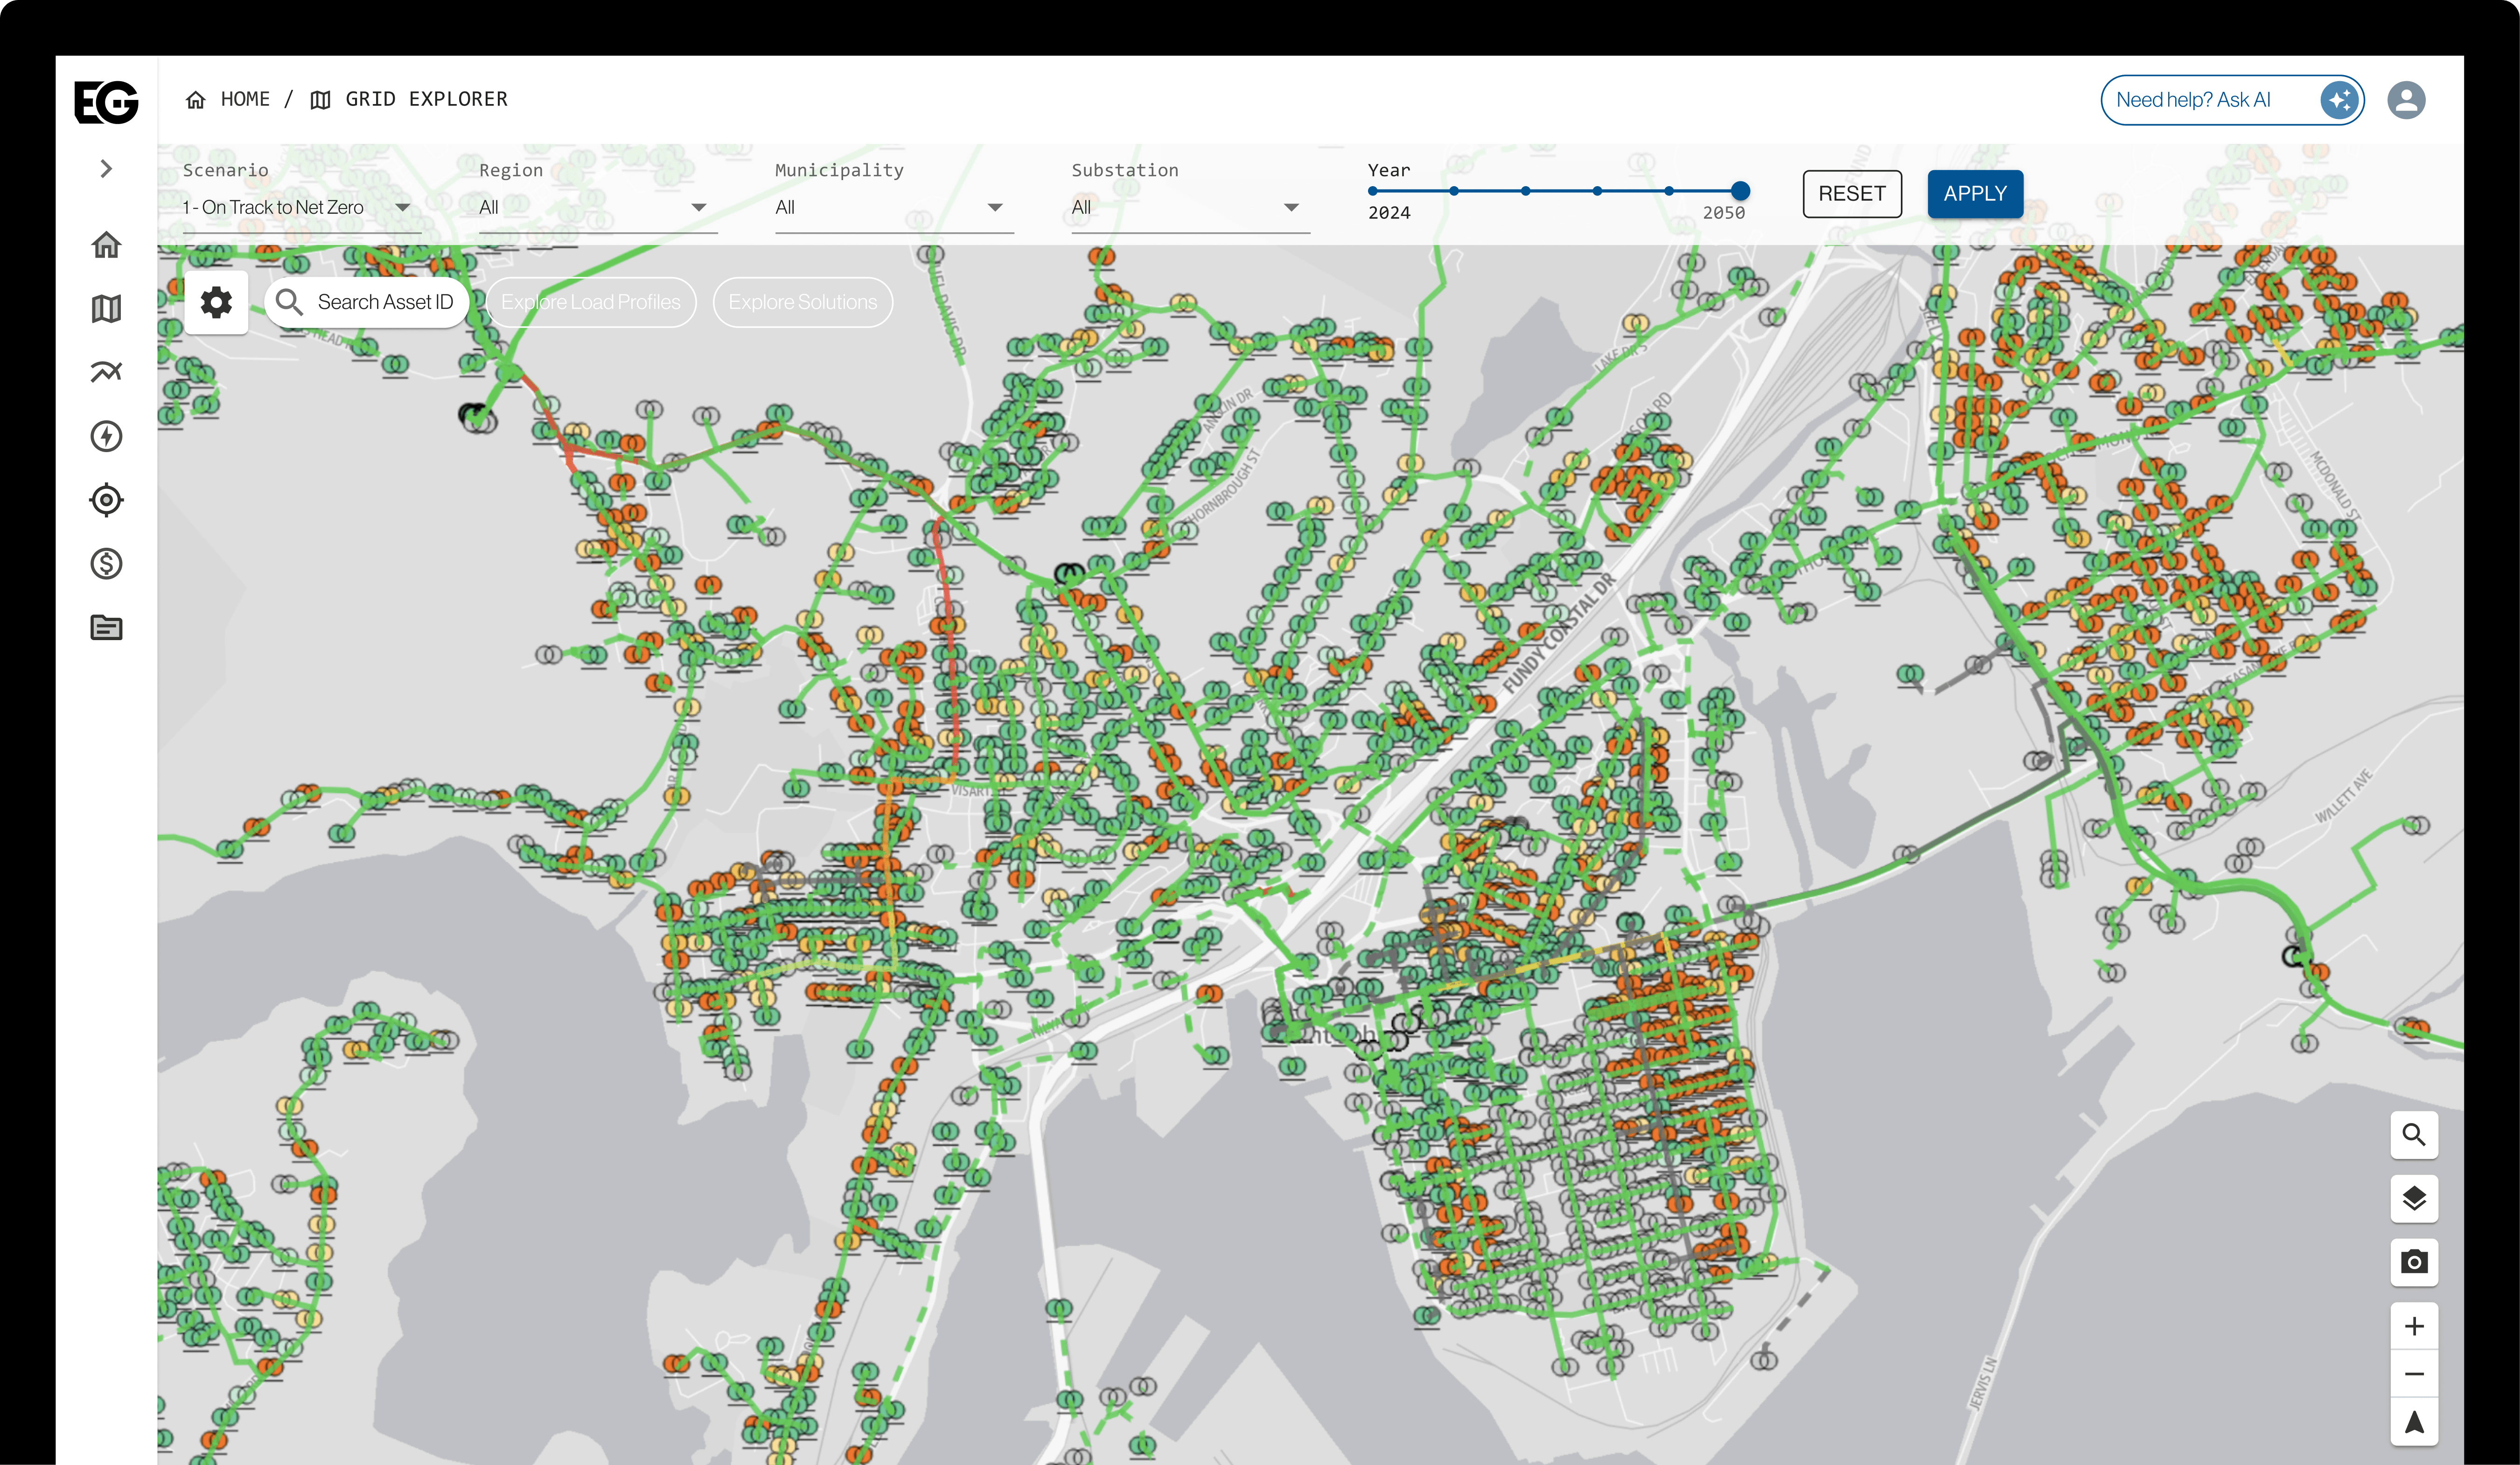Click the RESET button
2520x1465 pixels.
click(1851, 194)
